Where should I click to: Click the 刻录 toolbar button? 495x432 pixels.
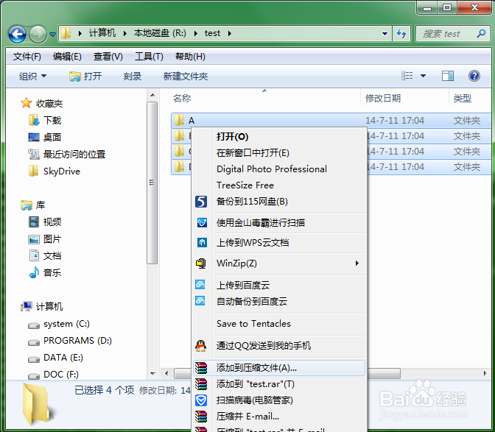133,76
